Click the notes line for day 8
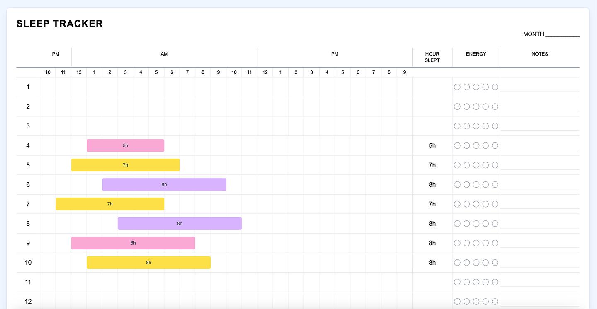Image resolution: width=597 pixels, height=309 pixels. 540,223
